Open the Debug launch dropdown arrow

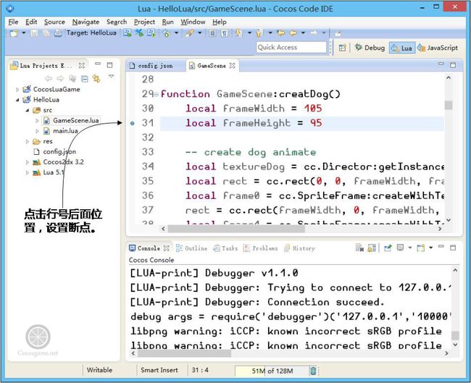click(x=176, y=33)
